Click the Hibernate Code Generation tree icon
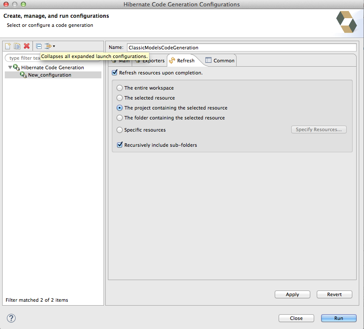 point(16,68)
